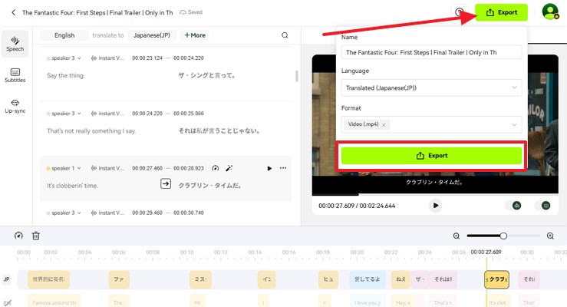Click the Japanese translation クラブリン・タイムだ。 in transcript
The width and height of the screenshot is (567, 307).
click(x=210, y=186)
